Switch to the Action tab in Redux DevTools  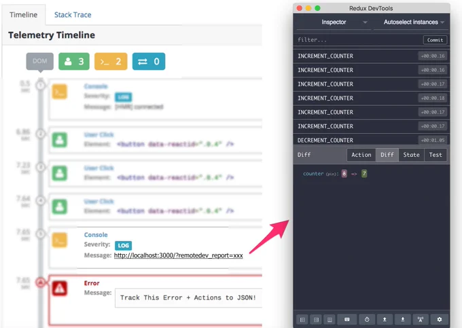(x=361, y=155)
